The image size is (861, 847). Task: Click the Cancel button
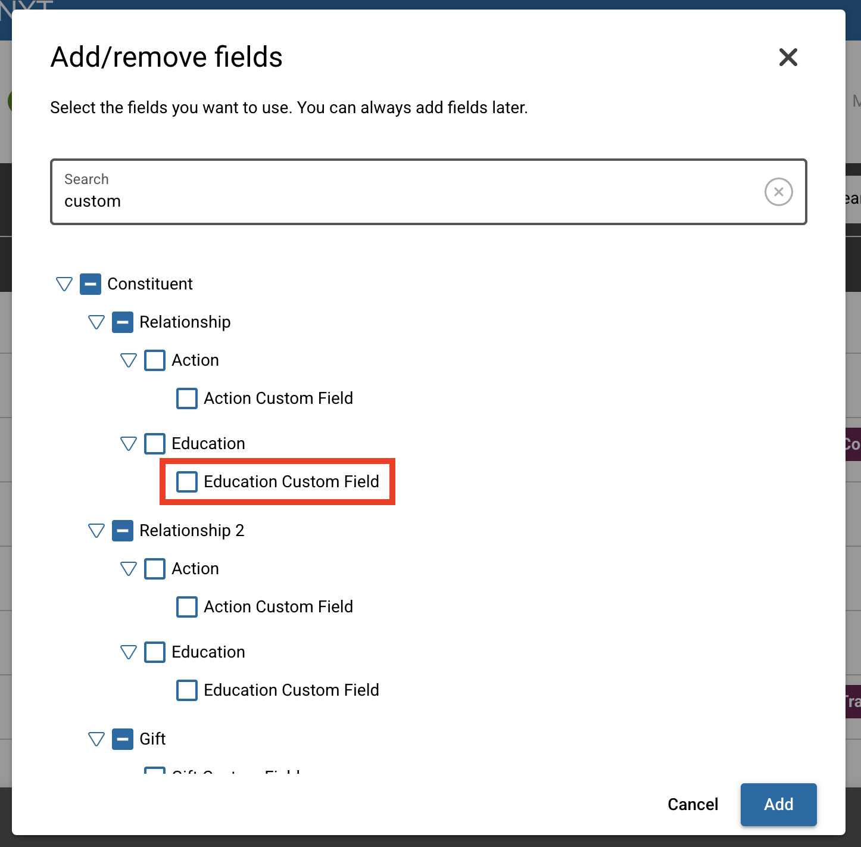[x=693, y=805]
